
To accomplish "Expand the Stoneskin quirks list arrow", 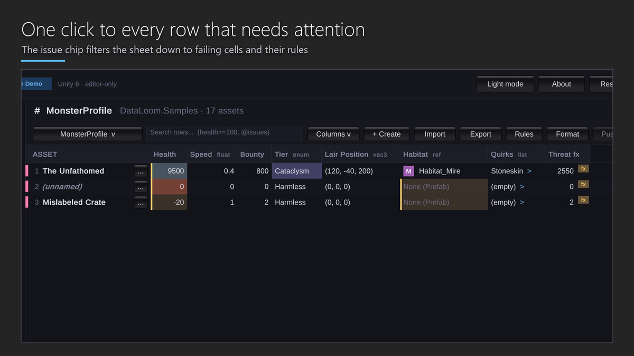I will pos(529,171).
